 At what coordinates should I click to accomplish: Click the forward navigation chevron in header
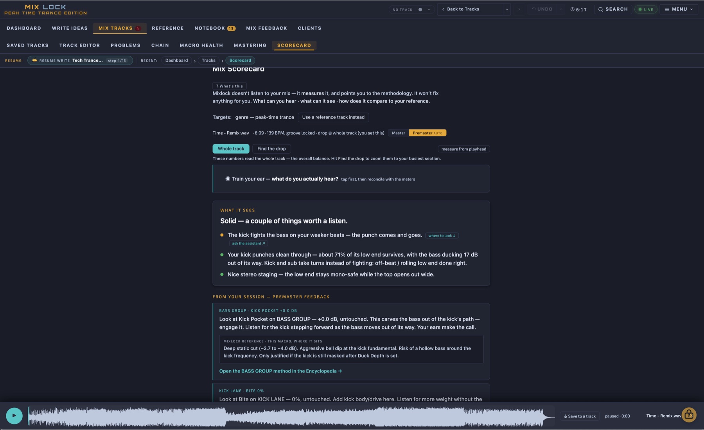pyautogui.click(x=519, y=9)
